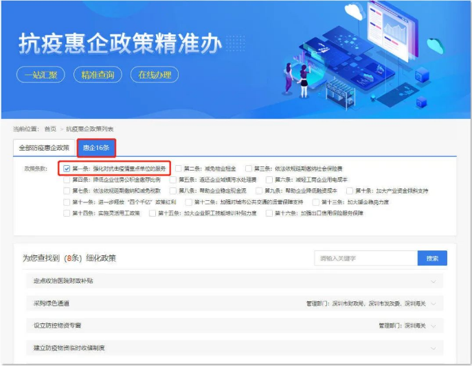Tick 第六条 减轻工商企业用电成本
The height and width of the screenshot is (366, 472).
pos(270,180)
